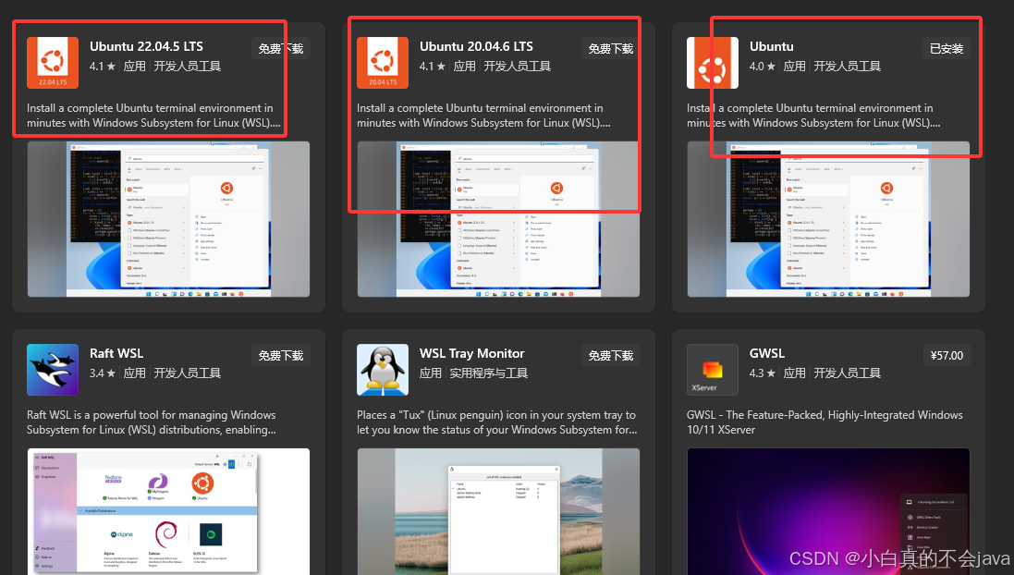Buy GWSL for ¥57.00
This screenshot has width=1014, height=575.
coord(947,355)
